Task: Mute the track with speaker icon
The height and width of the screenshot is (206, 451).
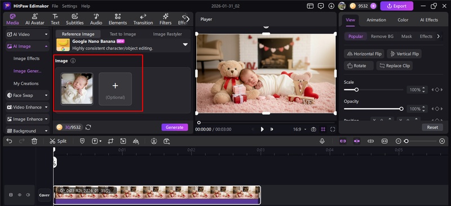Action: (x=28, y=195)
